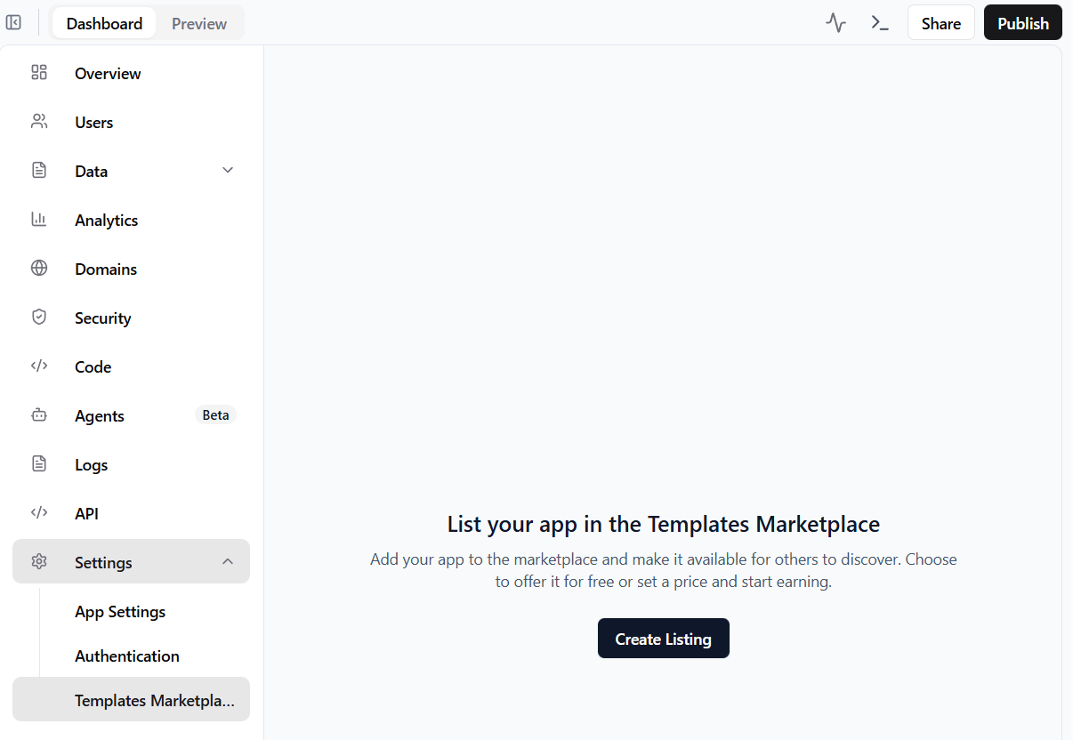Open the activity monitor icon near Share
The height and width of the screenshot is (740, 1073).
[835, 22]
